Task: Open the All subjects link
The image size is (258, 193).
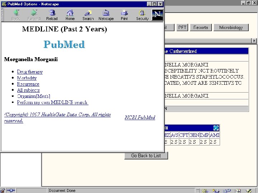Action: point(28,90)
